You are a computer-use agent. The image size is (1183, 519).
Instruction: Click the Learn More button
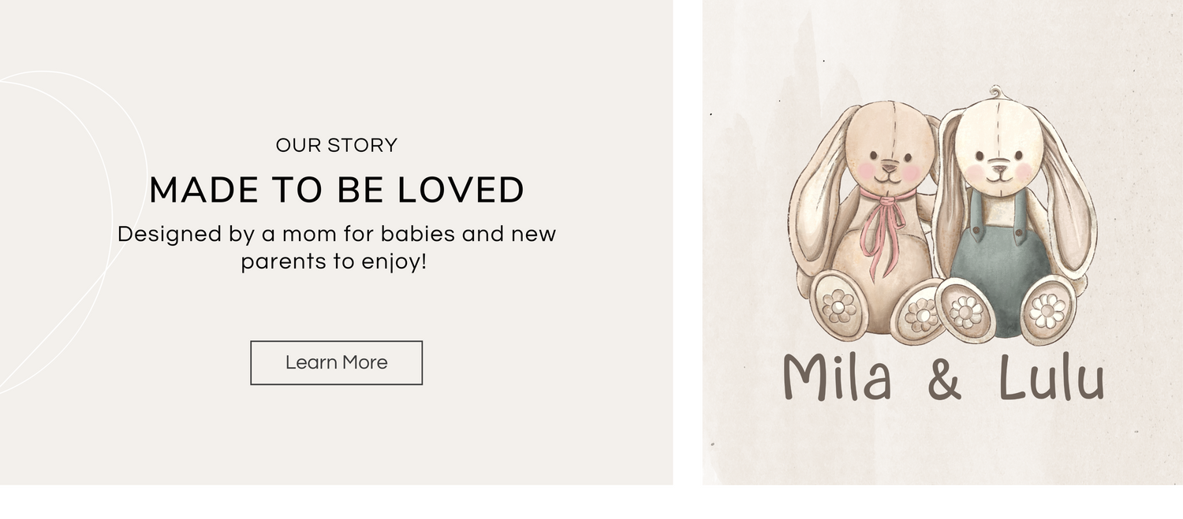click(x=336, y=362)
